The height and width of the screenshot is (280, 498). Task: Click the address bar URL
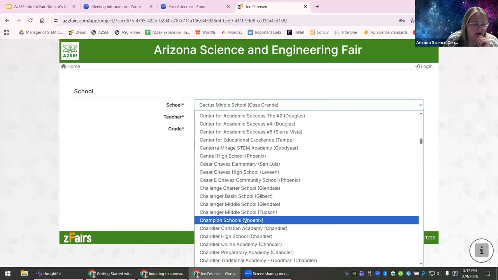[x=175, y=21]
